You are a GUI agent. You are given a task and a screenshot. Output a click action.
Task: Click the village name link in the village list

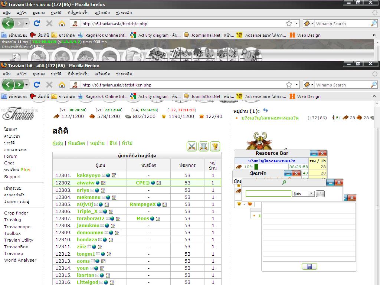pos(270,118)
